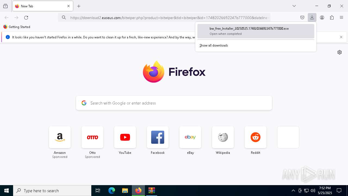
Task: Show hidden system tray icons
Action: 293,191
